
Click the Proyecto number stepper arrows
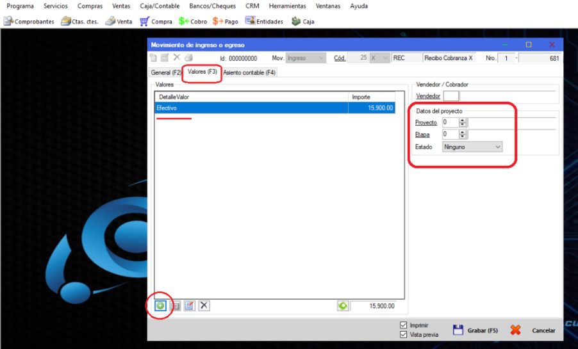pyautogui.click(x=463, y=122)
